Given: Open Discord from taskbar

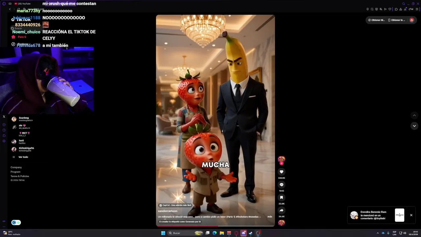Looking at the screenshot, I should [x=244, y=233].
